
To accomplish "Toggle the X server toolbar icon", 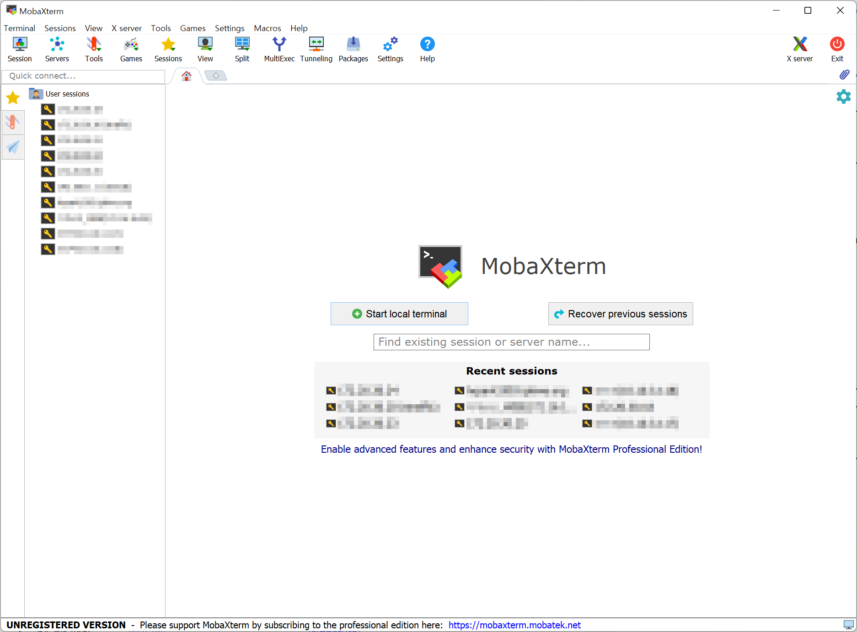I will pyautogui.click(x=800, y=49).
